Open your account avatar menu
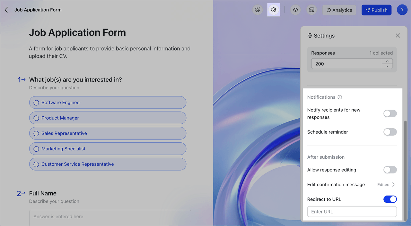Screen dimensions: 411x226 (x=402, y=10)
